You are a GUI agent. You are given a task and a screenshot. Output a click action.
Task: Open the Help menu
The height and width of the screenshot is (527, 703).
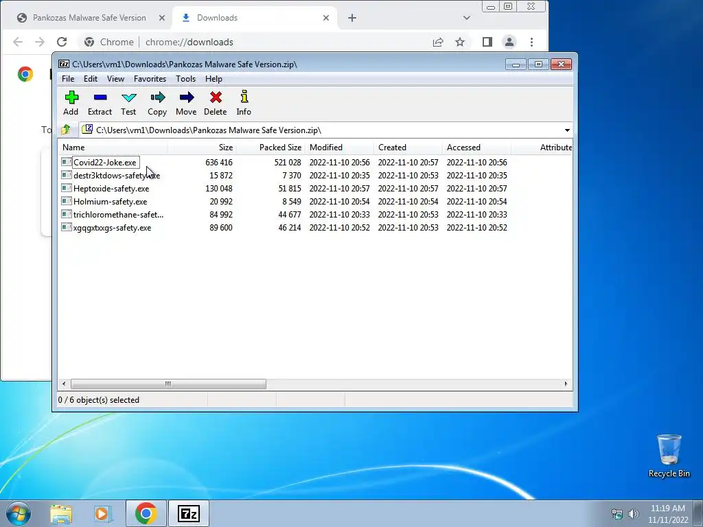(x=214, y=79)
